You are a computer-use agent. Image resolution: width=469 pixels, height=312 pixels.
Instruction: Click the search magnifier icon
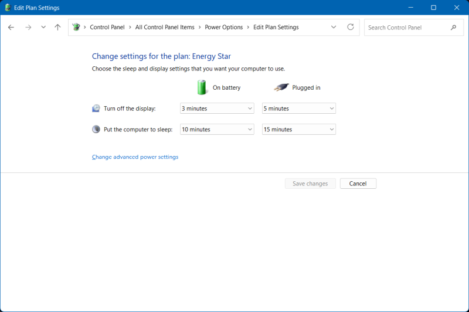click(453, 28)
